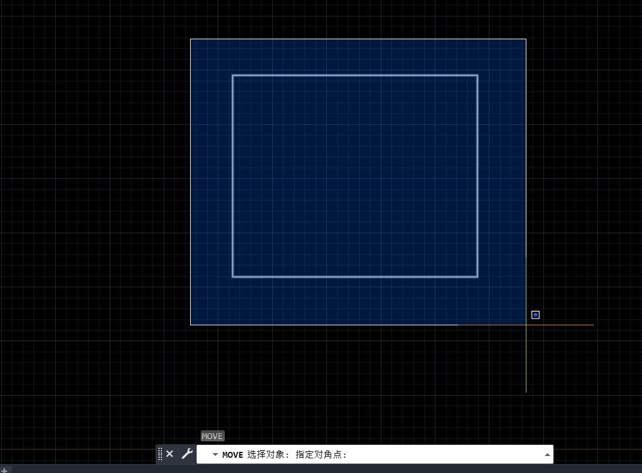Click the selection window's bottom-left corner
The height and width of the screenshot is (473, 642).
191,324
